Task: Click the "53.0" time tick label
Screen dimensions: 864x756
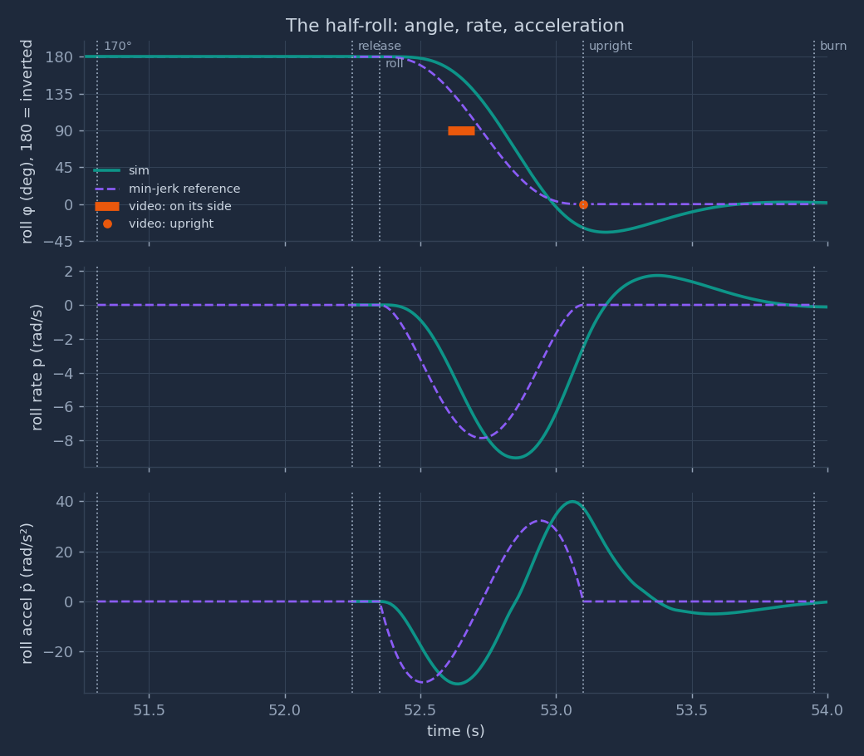Action: pyautogui.click(x=556, y=710)
